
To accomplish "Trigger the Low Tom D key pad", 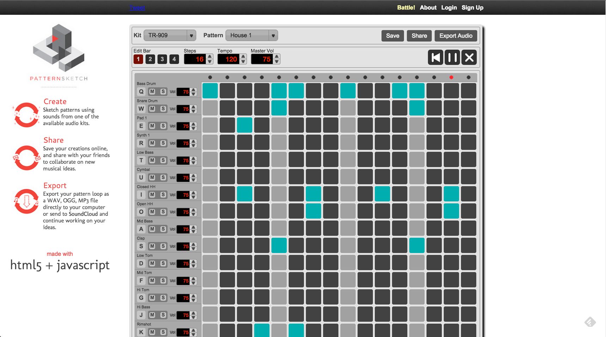I will pos(141,264).
